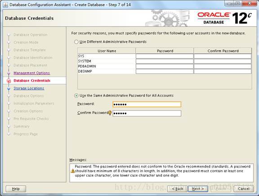Click the PDBADMIN confirm password cell
259x196 pixels.
point(223,66)
